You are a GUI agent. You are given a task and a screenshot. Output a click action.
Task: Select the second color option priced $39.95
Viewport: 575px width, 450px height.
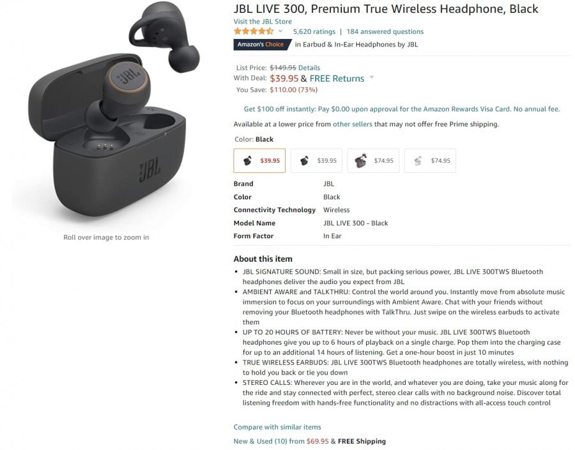pos(316,160)
